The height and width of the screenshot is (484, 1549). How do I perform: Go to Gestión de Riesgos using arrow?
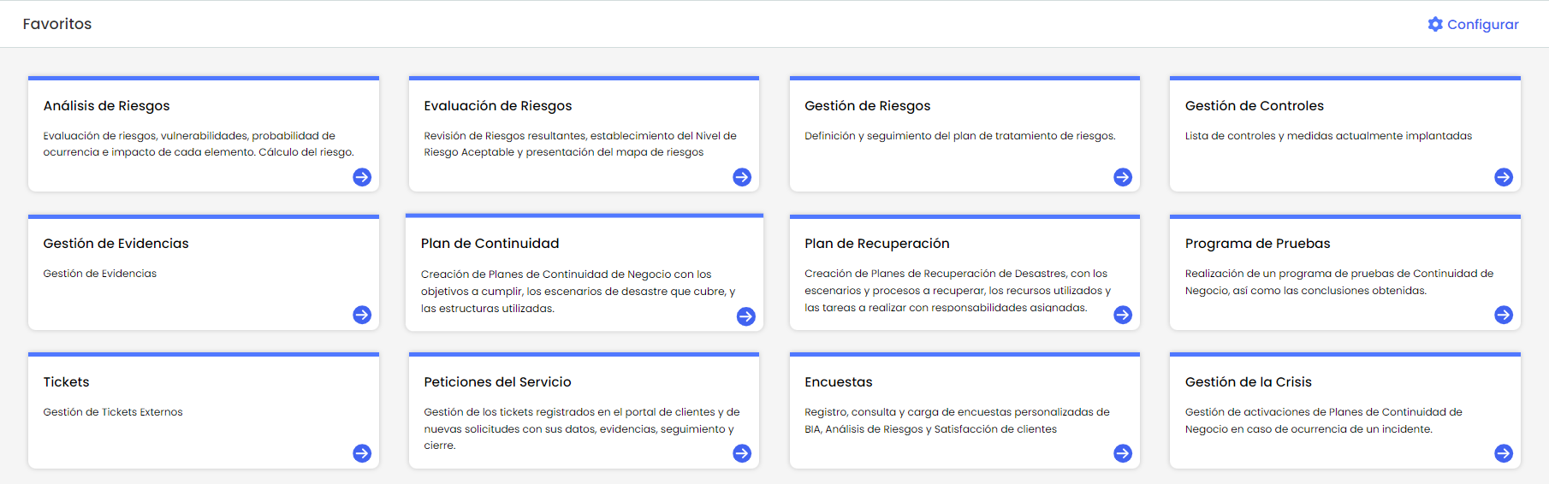(1123, 177)
